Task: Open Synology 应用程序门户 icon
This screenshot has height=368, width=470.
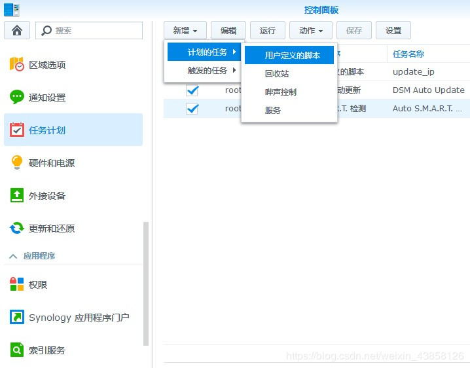Action: click(x=17, y=317)
